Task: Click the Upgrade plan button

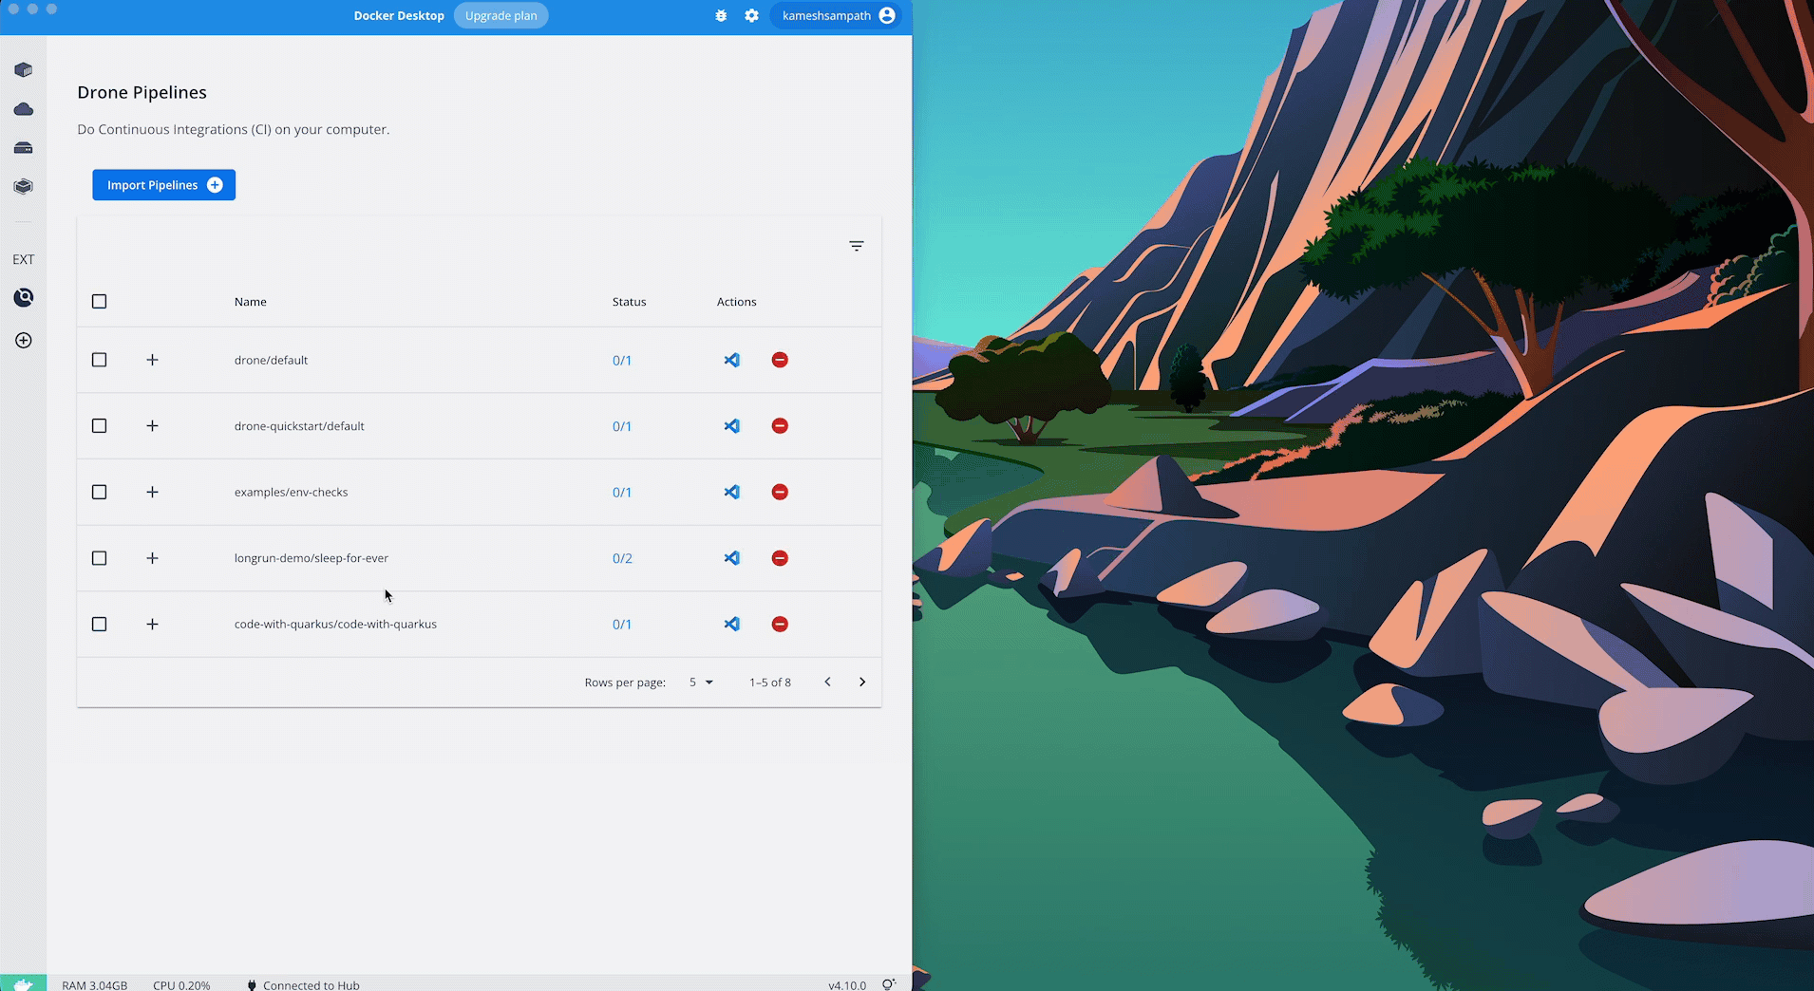Action: [x=501, y=16]
